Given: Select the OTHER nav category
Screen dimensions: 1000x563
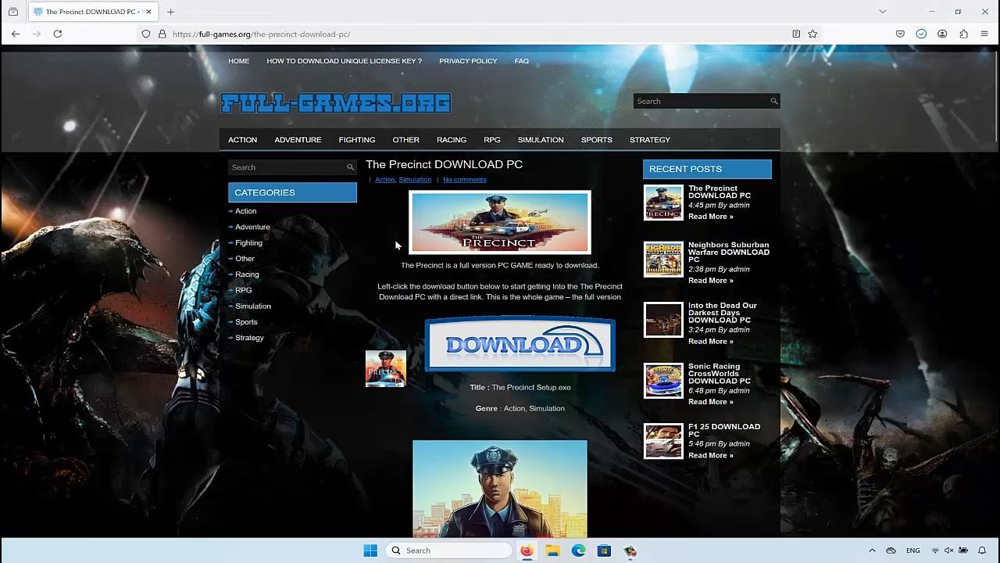Looking at the screenshot, I should click(x=405, y=140).
